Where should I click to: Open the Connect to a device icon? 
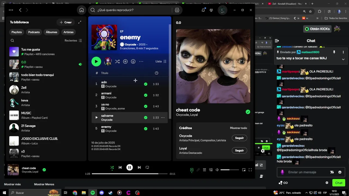211,170
